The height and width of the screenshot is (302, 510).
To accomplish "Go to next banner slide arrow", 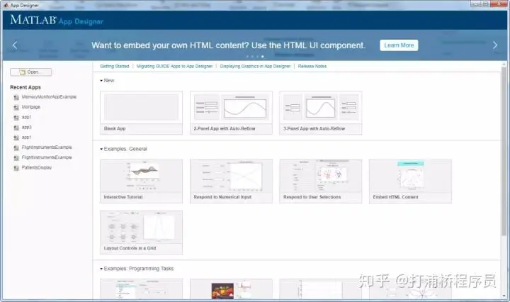I will (x=495, y=45).
